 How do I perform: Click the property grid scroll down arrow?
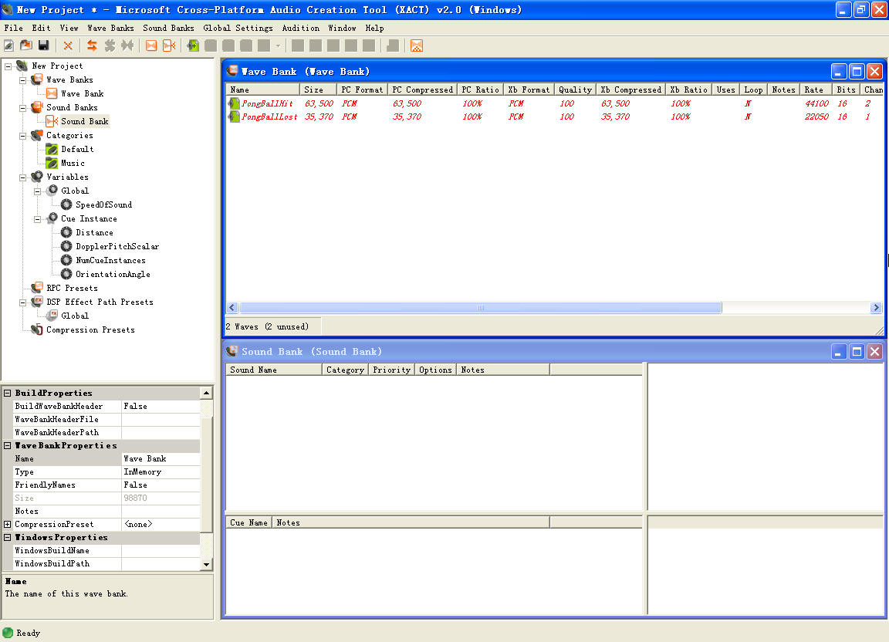(x=206, y=564)
